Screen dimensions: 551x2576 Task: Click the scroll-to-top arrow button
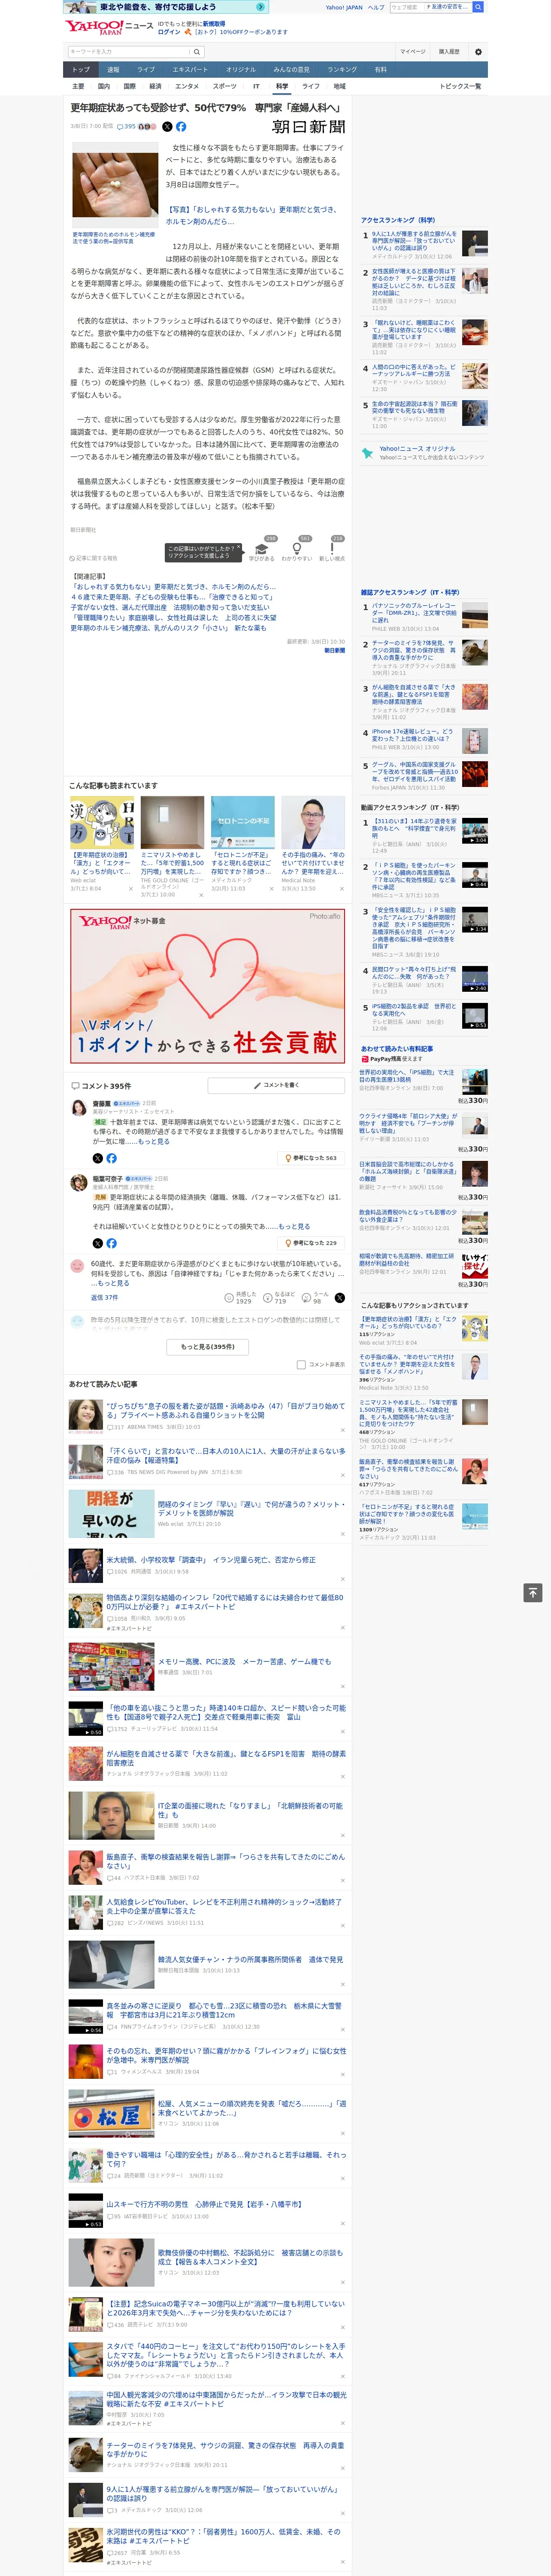533,1593
